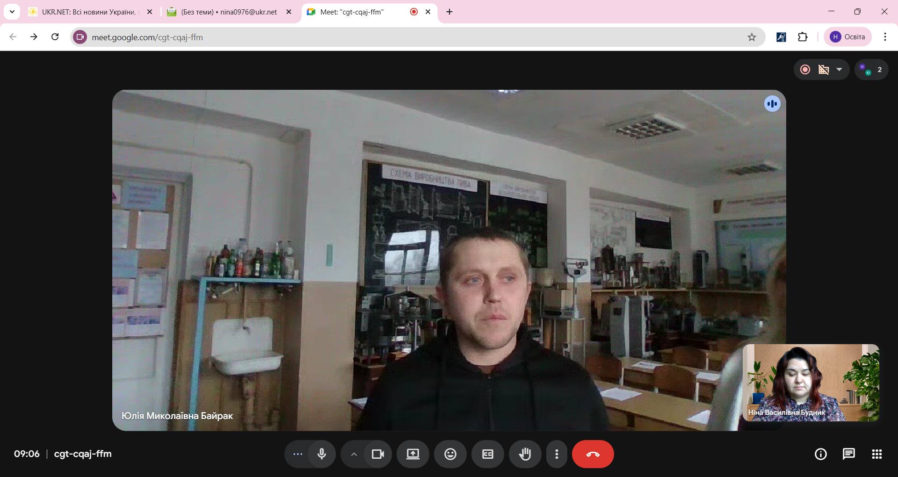Raise your hand in the meeting
The height and width of the screenshot is (477, 898).
(525, 454)
